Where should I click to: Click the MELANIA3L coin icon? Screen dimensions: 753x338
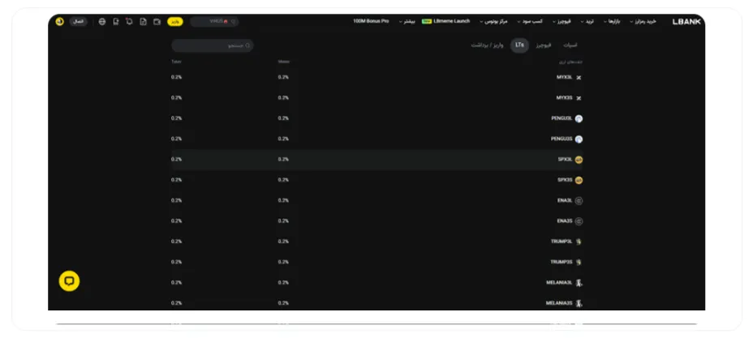[579, 283]
